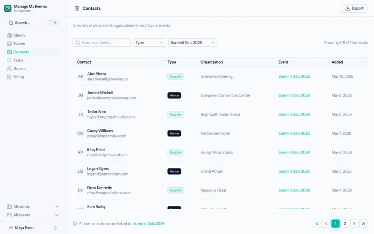Click Summit Gala 2026 link in footer note
The width and height of the screenshot is (374, 234).
tap(149, 224)
